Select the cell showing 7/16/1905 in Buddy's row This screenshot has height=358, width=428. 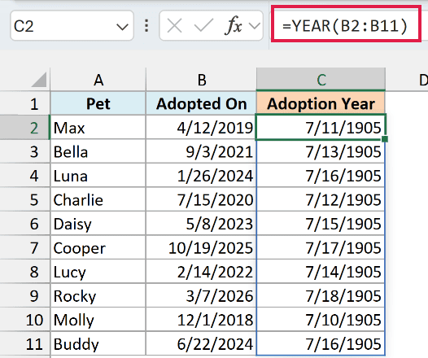click(321, 343)
